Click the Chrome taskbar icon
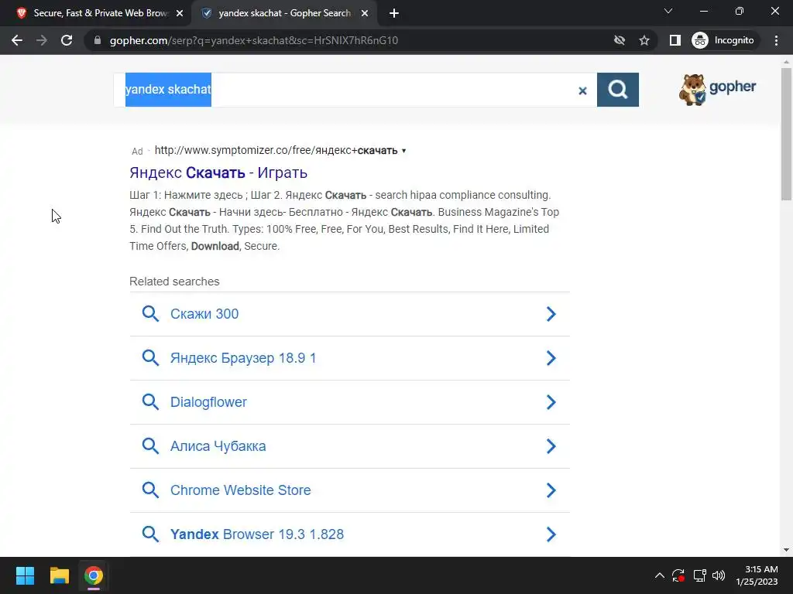 [94, 575]
